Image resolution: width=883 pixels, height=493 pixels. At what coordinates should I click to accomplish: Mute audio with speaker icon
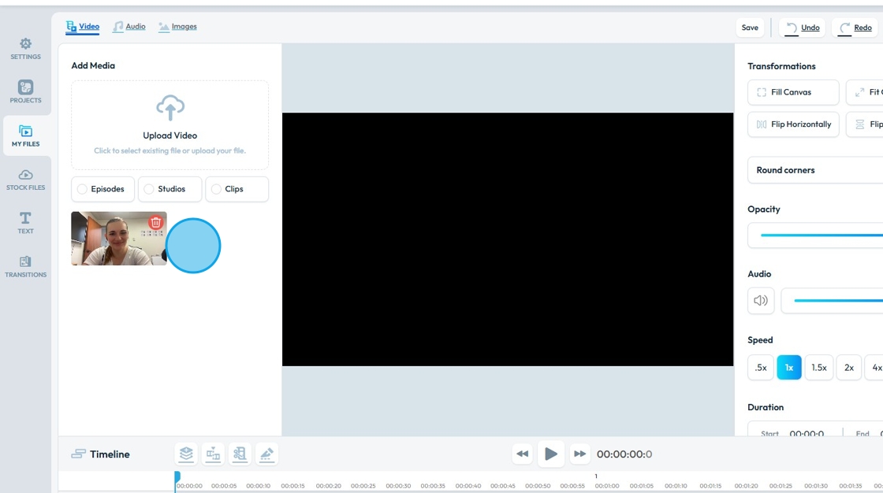pos(761,301)
